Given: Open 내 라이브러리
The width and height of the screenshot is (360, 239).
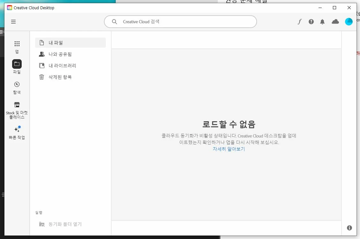Looking at the screenshot, I should tap(70, 66).
